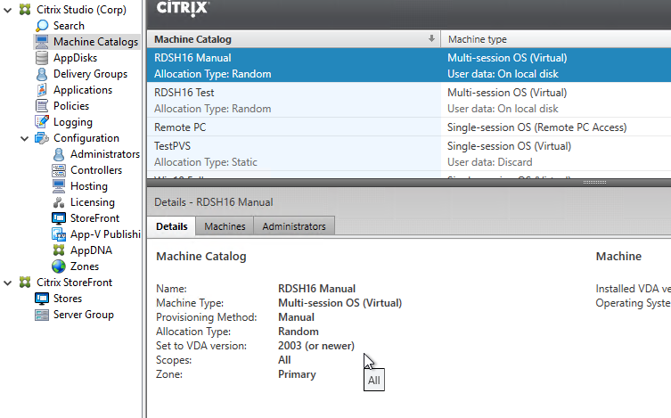Click the Citrix StoreFront root icon
671x418 pixels.
pyautogui.click(x=25, y=283)
